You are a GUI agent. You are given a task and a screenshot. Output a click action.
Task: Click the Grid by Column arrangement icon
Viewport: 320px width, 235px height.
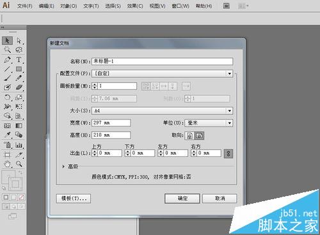[155, 86]
